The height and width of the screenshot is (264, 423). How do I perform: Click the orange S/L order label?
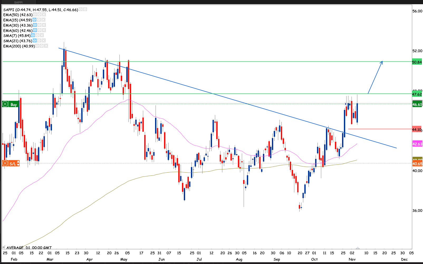12,164
